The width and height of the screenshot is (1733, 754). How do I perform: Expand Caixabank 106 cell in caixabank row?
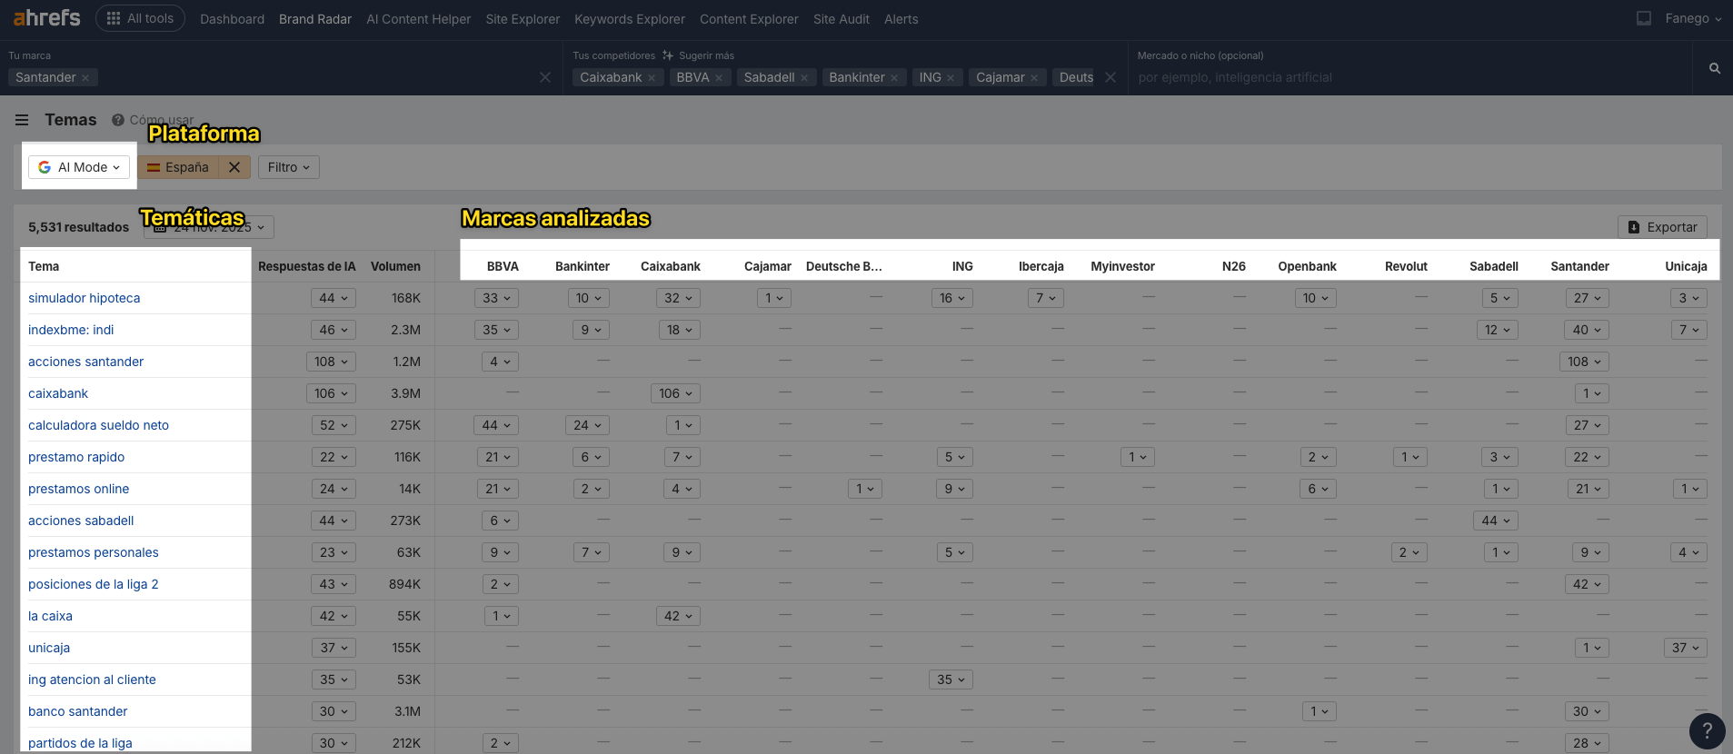click(675, 393)
